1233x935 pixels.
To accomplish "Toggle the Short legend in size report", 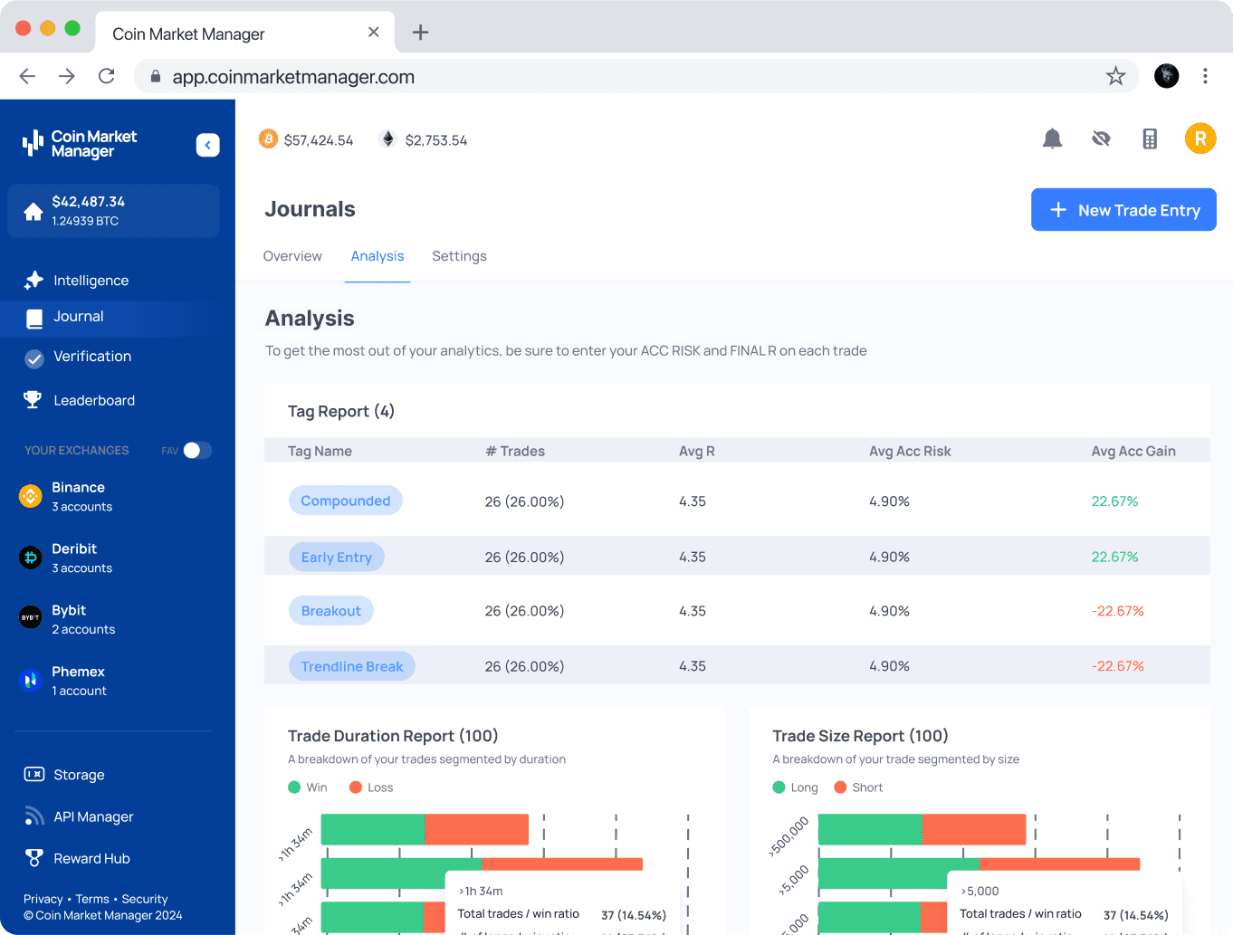I will (858, 787).
